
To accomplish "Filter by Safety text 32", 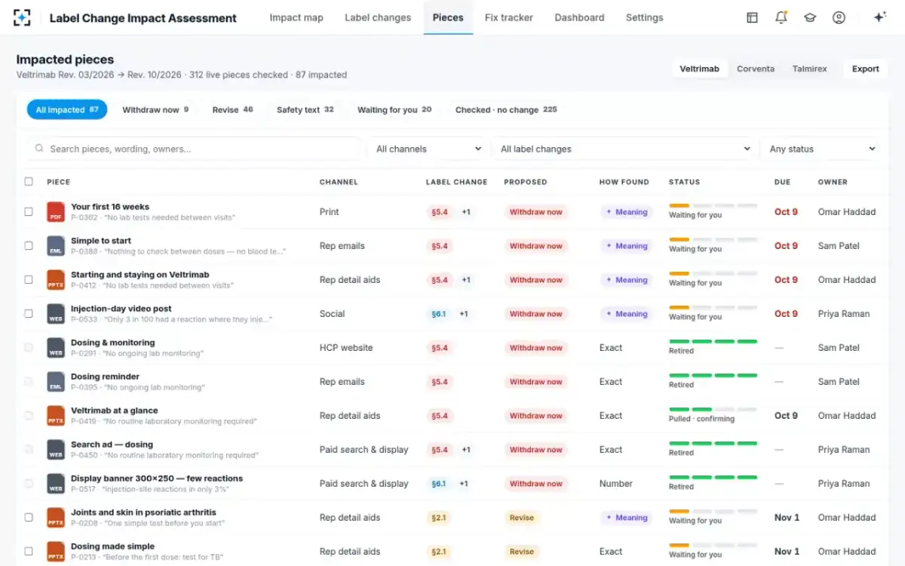I will click(305, 109).
